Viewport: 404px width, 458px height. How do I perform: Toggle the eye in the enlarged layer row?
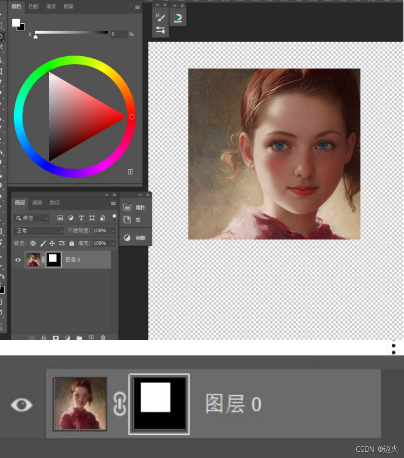click(x=21, y=404)
